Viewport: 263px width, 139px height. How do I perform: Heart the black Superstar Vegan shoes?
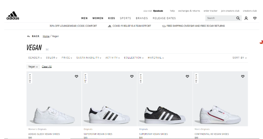point(187,76)
